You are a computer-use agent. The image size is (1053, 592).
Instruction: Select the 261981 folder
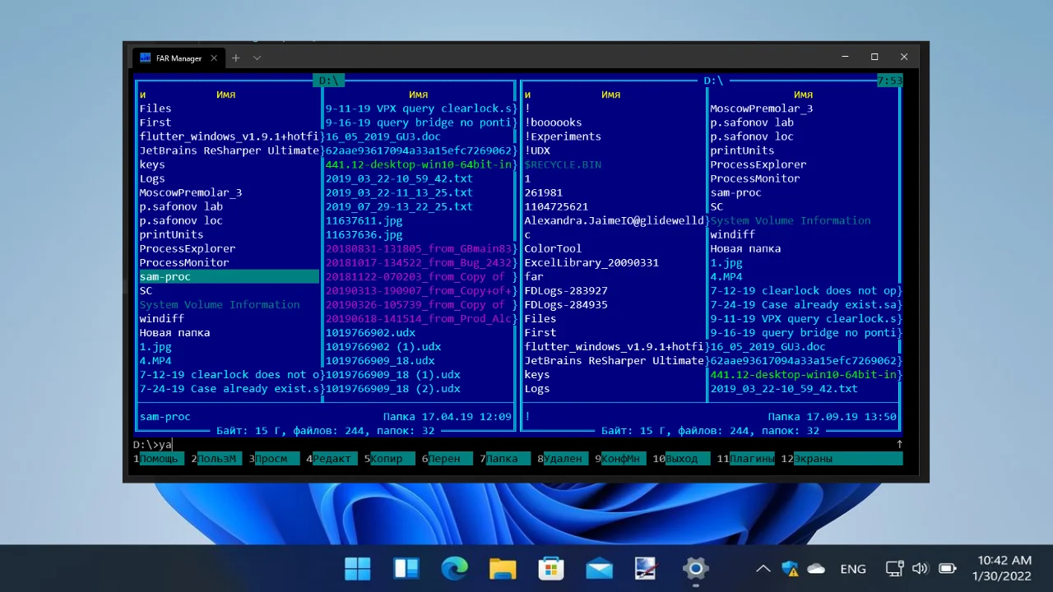(x=543, y=192)
